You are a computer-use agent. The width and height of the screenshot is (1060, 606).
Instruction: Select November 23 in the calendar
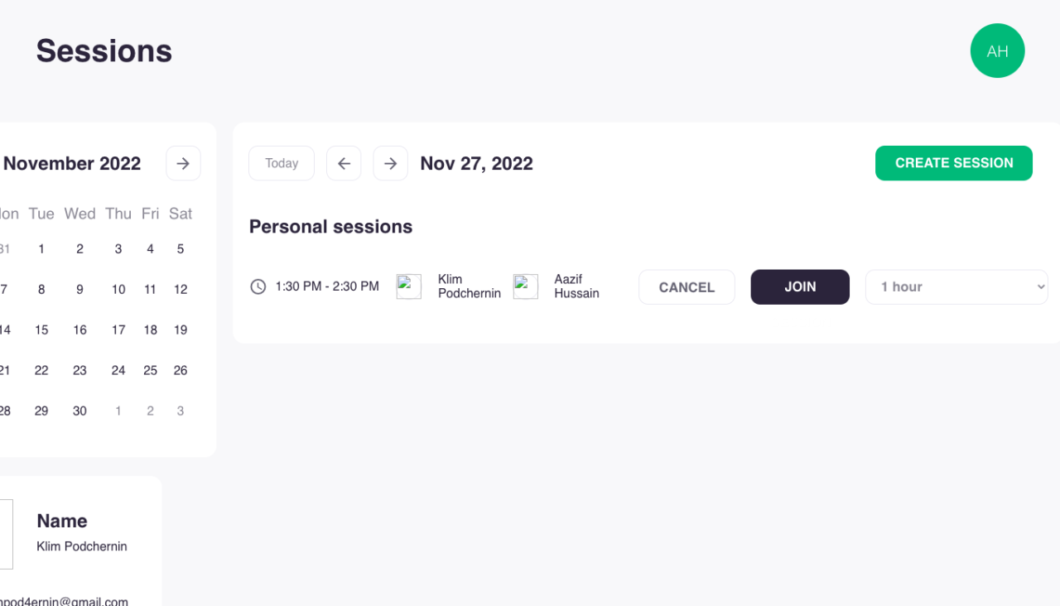79,370
